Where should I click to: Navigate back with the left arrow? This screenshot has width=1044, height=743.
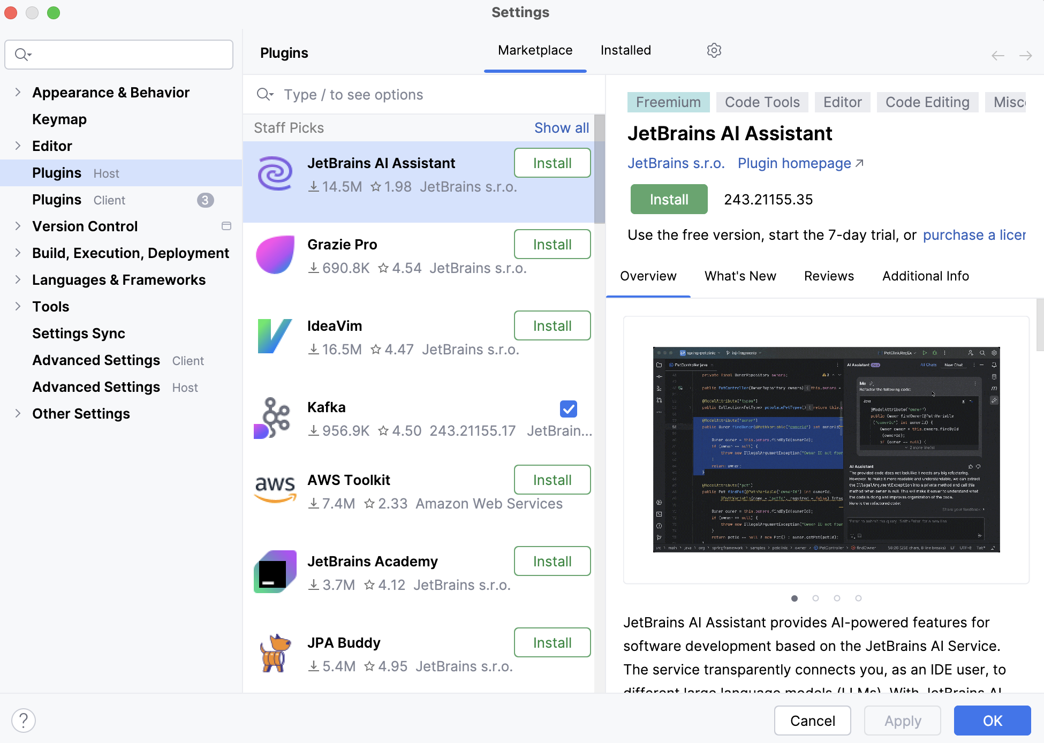tap(997, 56)
